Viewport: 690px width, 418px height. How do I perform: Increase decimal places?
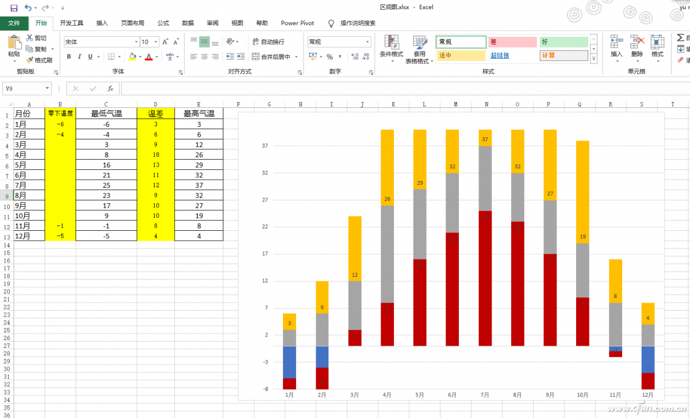[354, 57]
